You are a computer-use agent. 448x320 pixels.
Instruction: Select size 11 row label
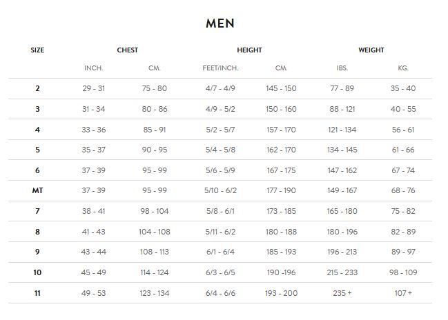click(37, 293)
